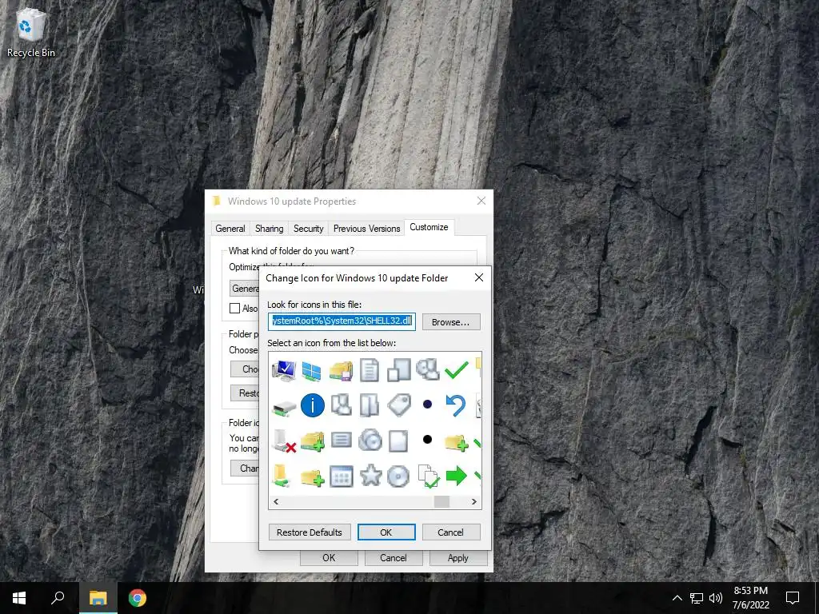Open the Security tab
Screen dimensions: 819x614
point(308,228)
